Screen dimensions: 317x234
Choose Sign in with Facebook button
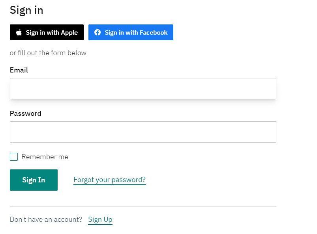[131, 32]
